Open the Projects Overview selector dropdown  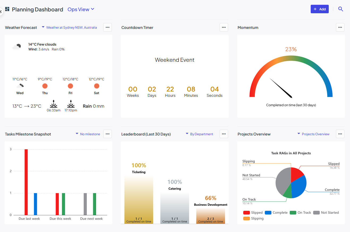click(x=314, y=134)
